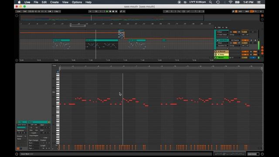Viewport: 279px width, 157px height.
Task: Open the Edit menu
Action: pos(44,2)
